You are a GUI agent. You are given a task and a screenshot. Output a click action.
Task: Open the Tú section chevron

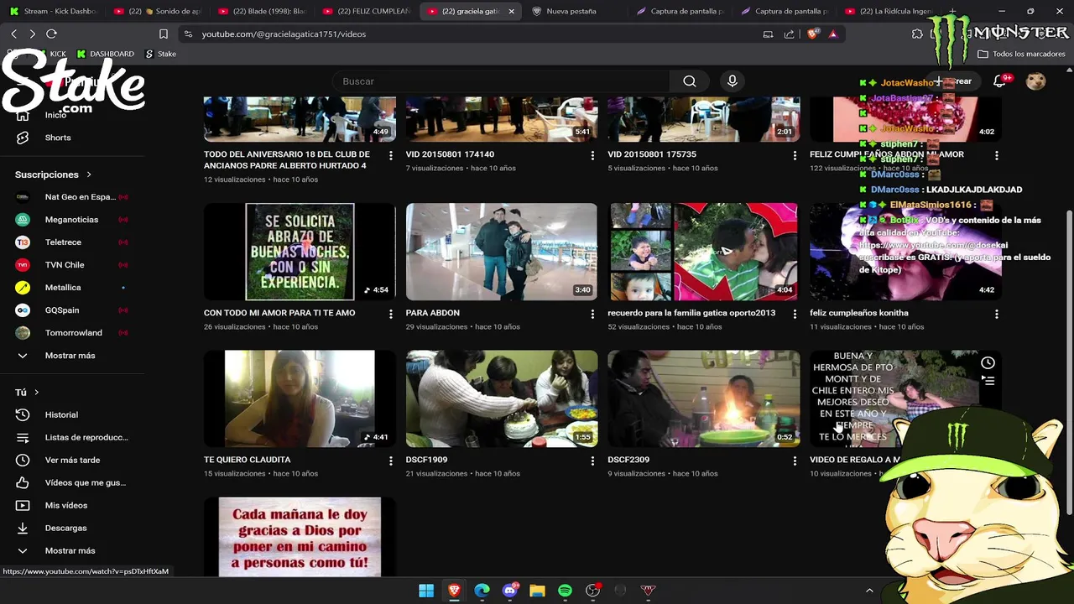pos(36,392)
